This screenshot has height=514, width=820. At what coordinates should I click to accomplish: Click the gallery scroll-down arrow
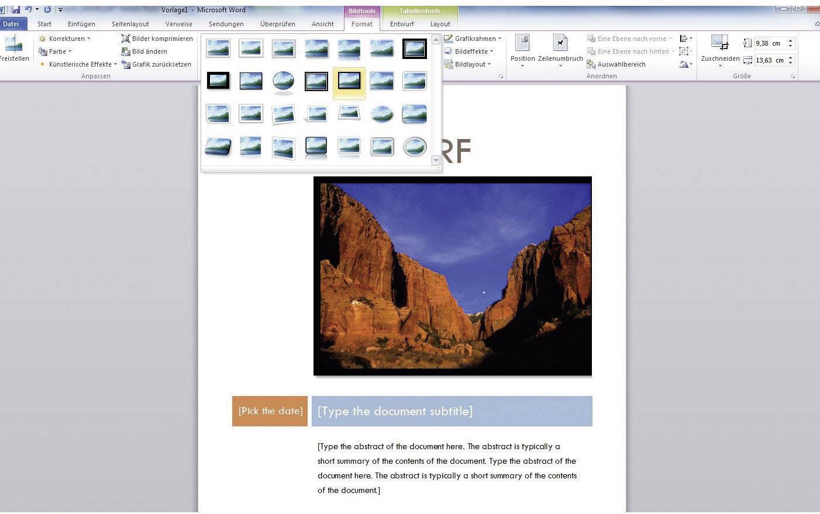click(436, 160)
